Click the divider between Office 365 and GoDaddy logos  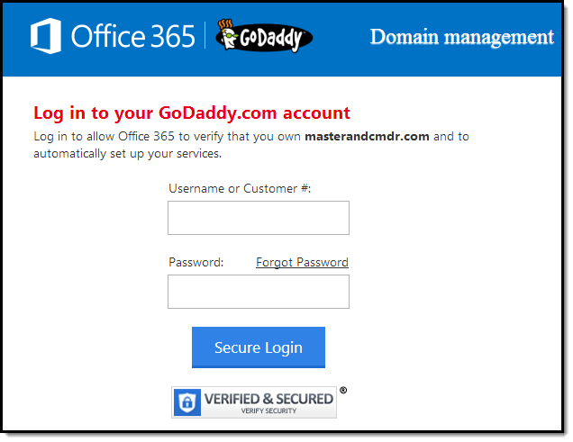pyautogui.click(x=205, y=37)
